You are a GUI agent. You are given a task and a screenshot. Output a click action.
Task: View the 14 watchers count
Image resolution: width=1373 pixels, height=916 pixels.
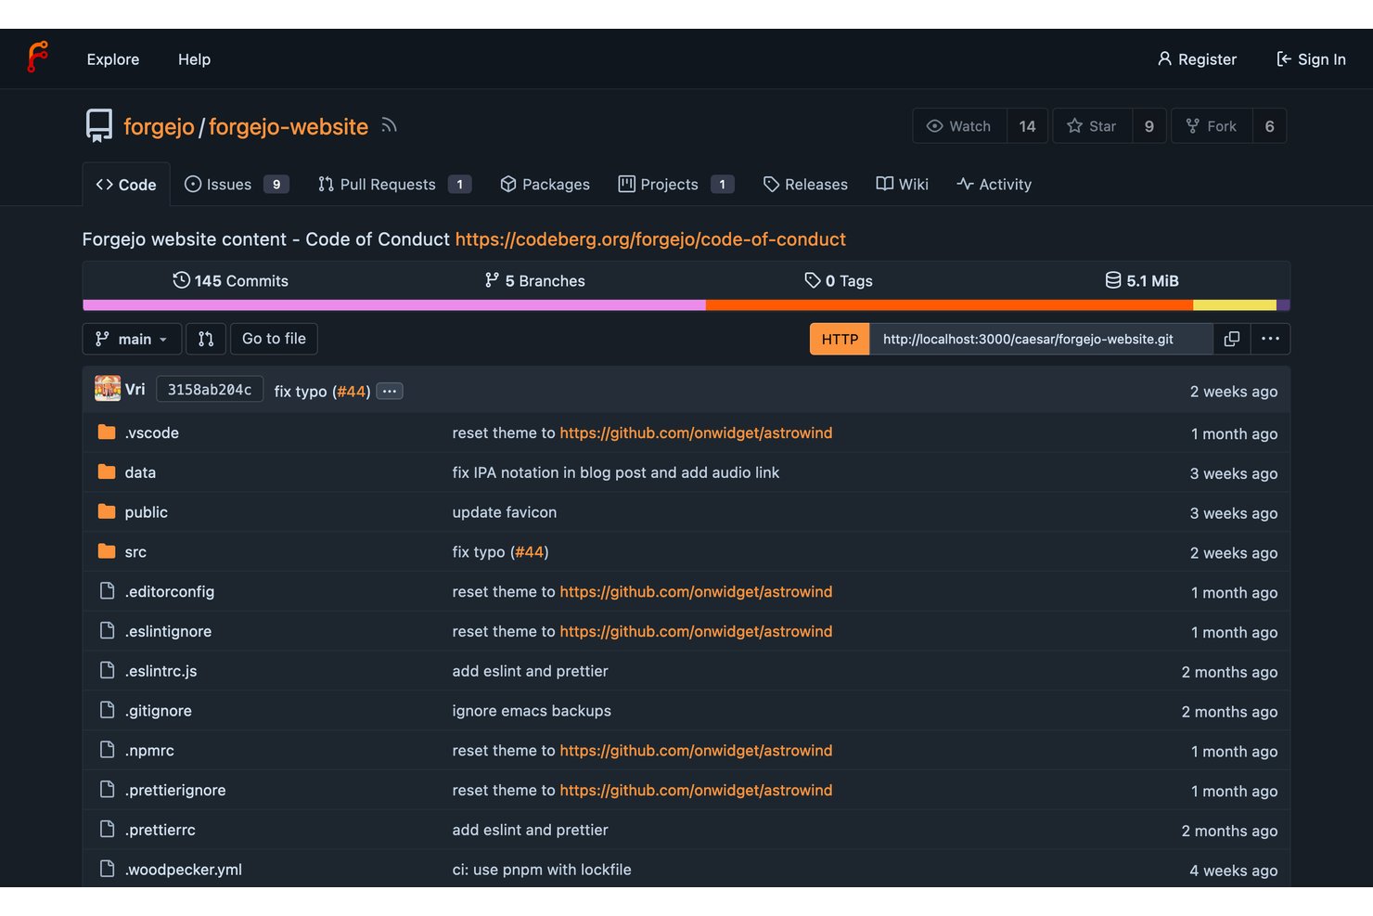(1027, 126)
